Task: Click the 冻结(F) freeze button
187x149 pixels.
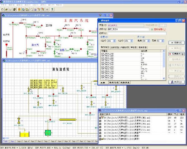Action: (x=176, y=43)
